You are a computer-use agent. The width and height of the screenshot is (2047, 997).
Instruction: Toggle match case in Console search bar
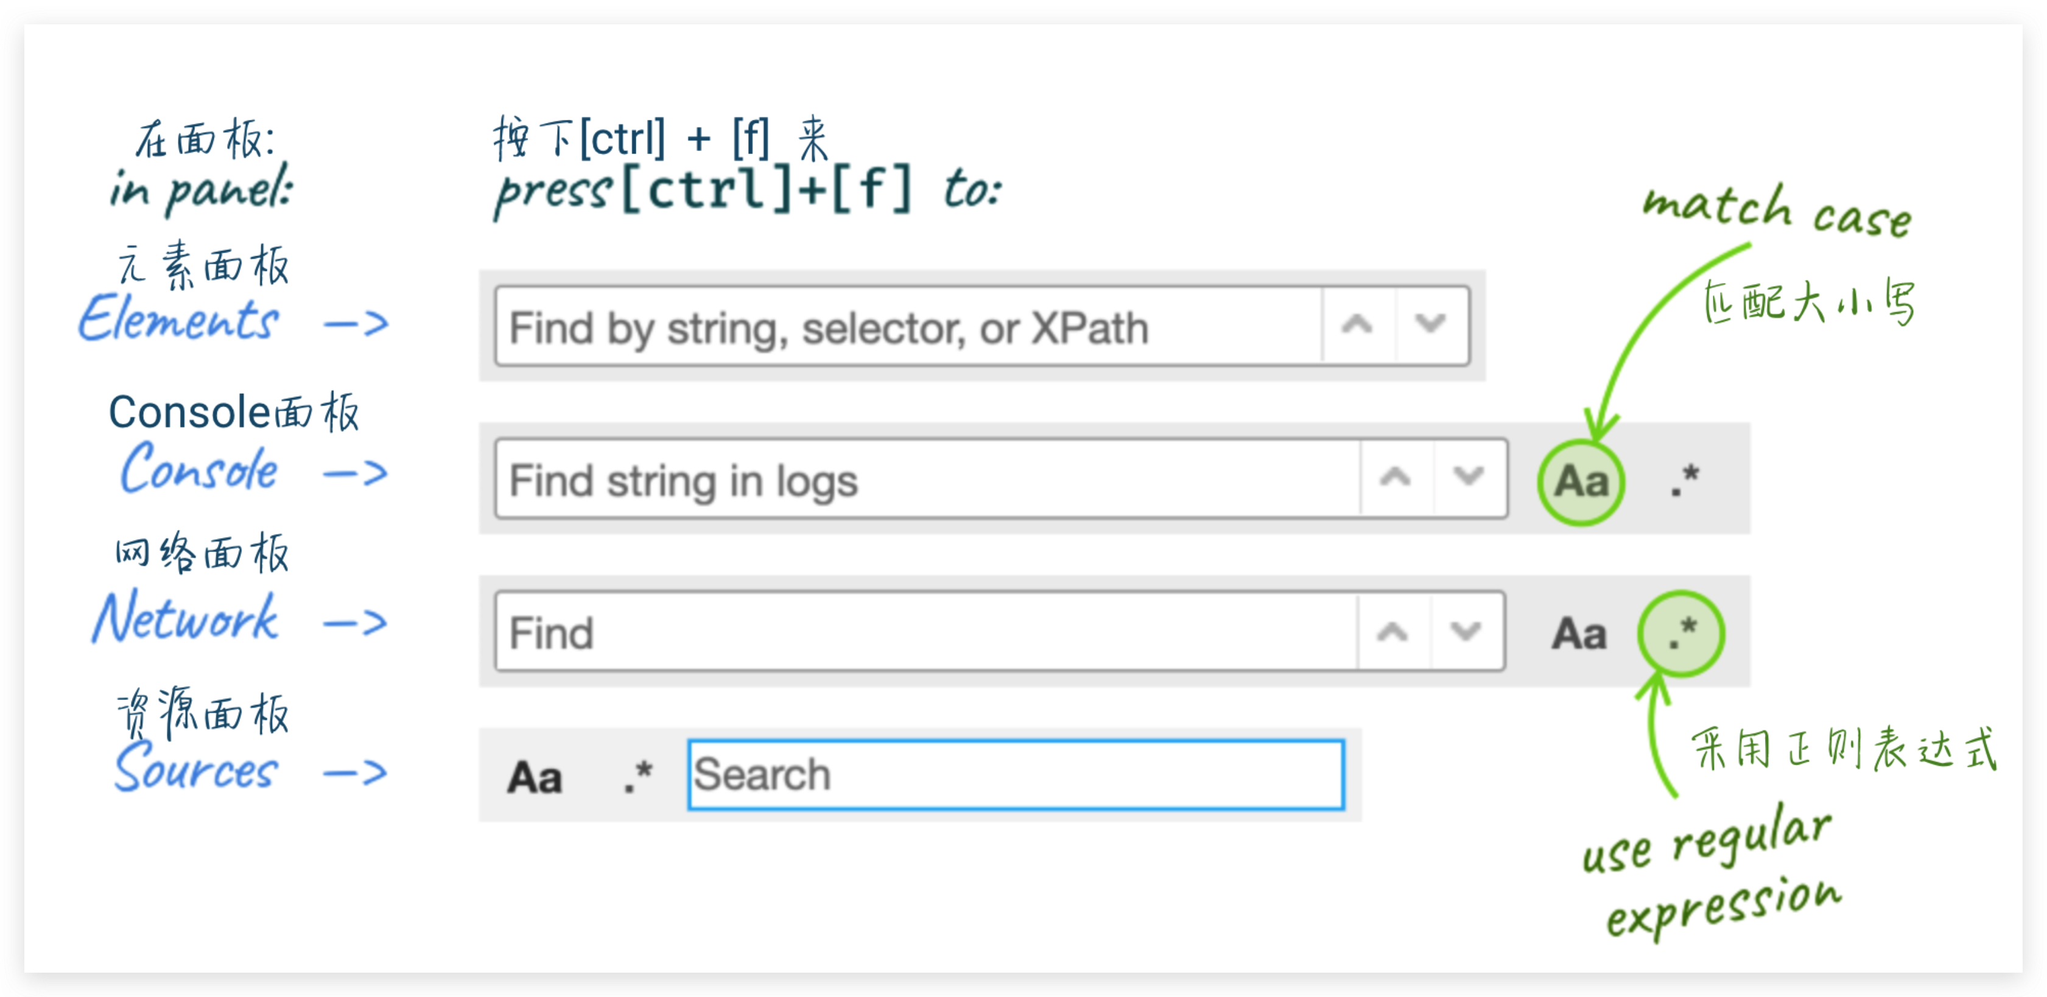coord(1581,481)
